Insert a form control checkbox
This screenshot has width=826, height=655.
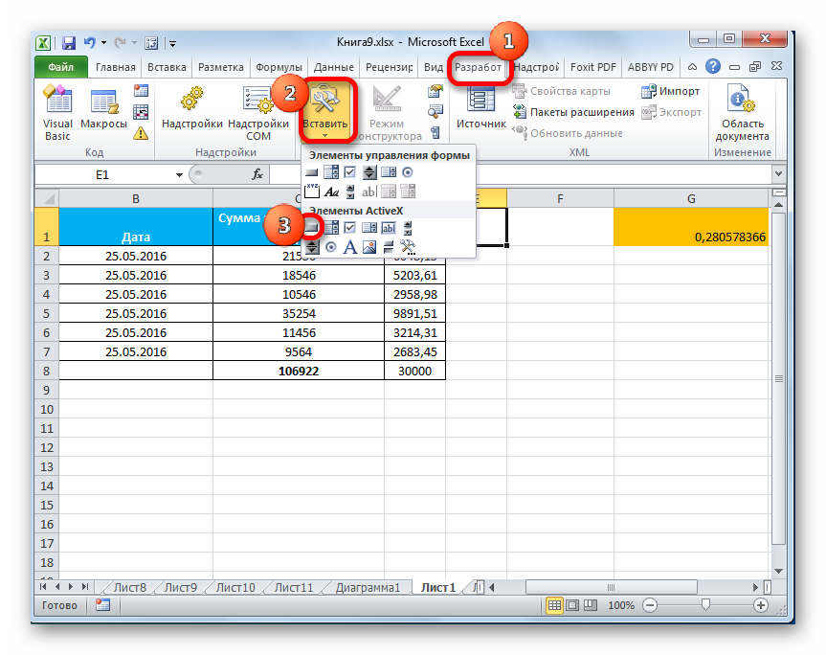(350, 172)
